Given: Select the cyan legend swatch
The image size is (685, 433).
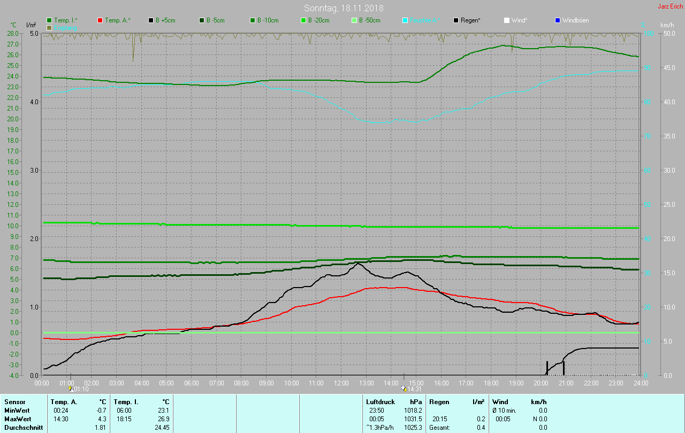Looking at the screenshot, I should click(405, 20).
